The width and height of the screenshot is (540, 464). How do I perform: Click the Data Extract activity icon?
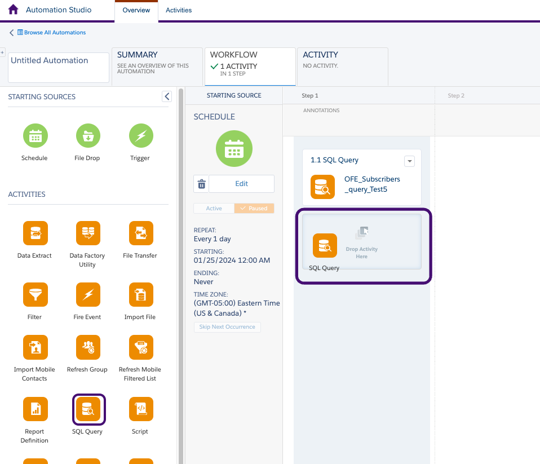(x=35, y=233)
